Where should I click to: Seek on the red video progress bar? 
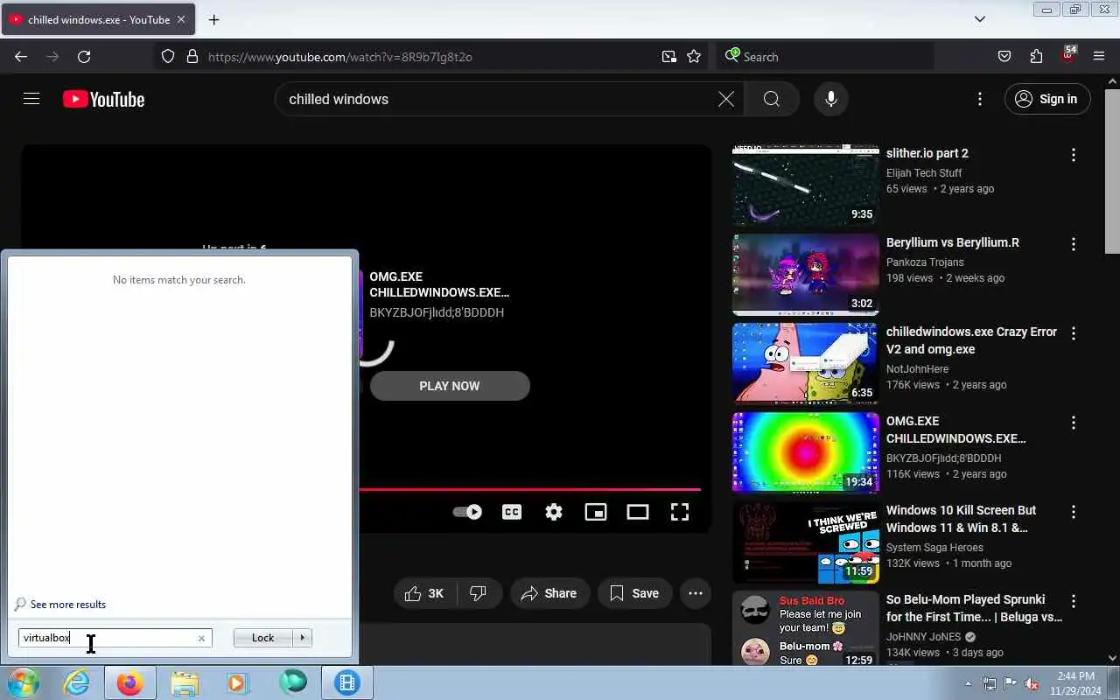529,489
